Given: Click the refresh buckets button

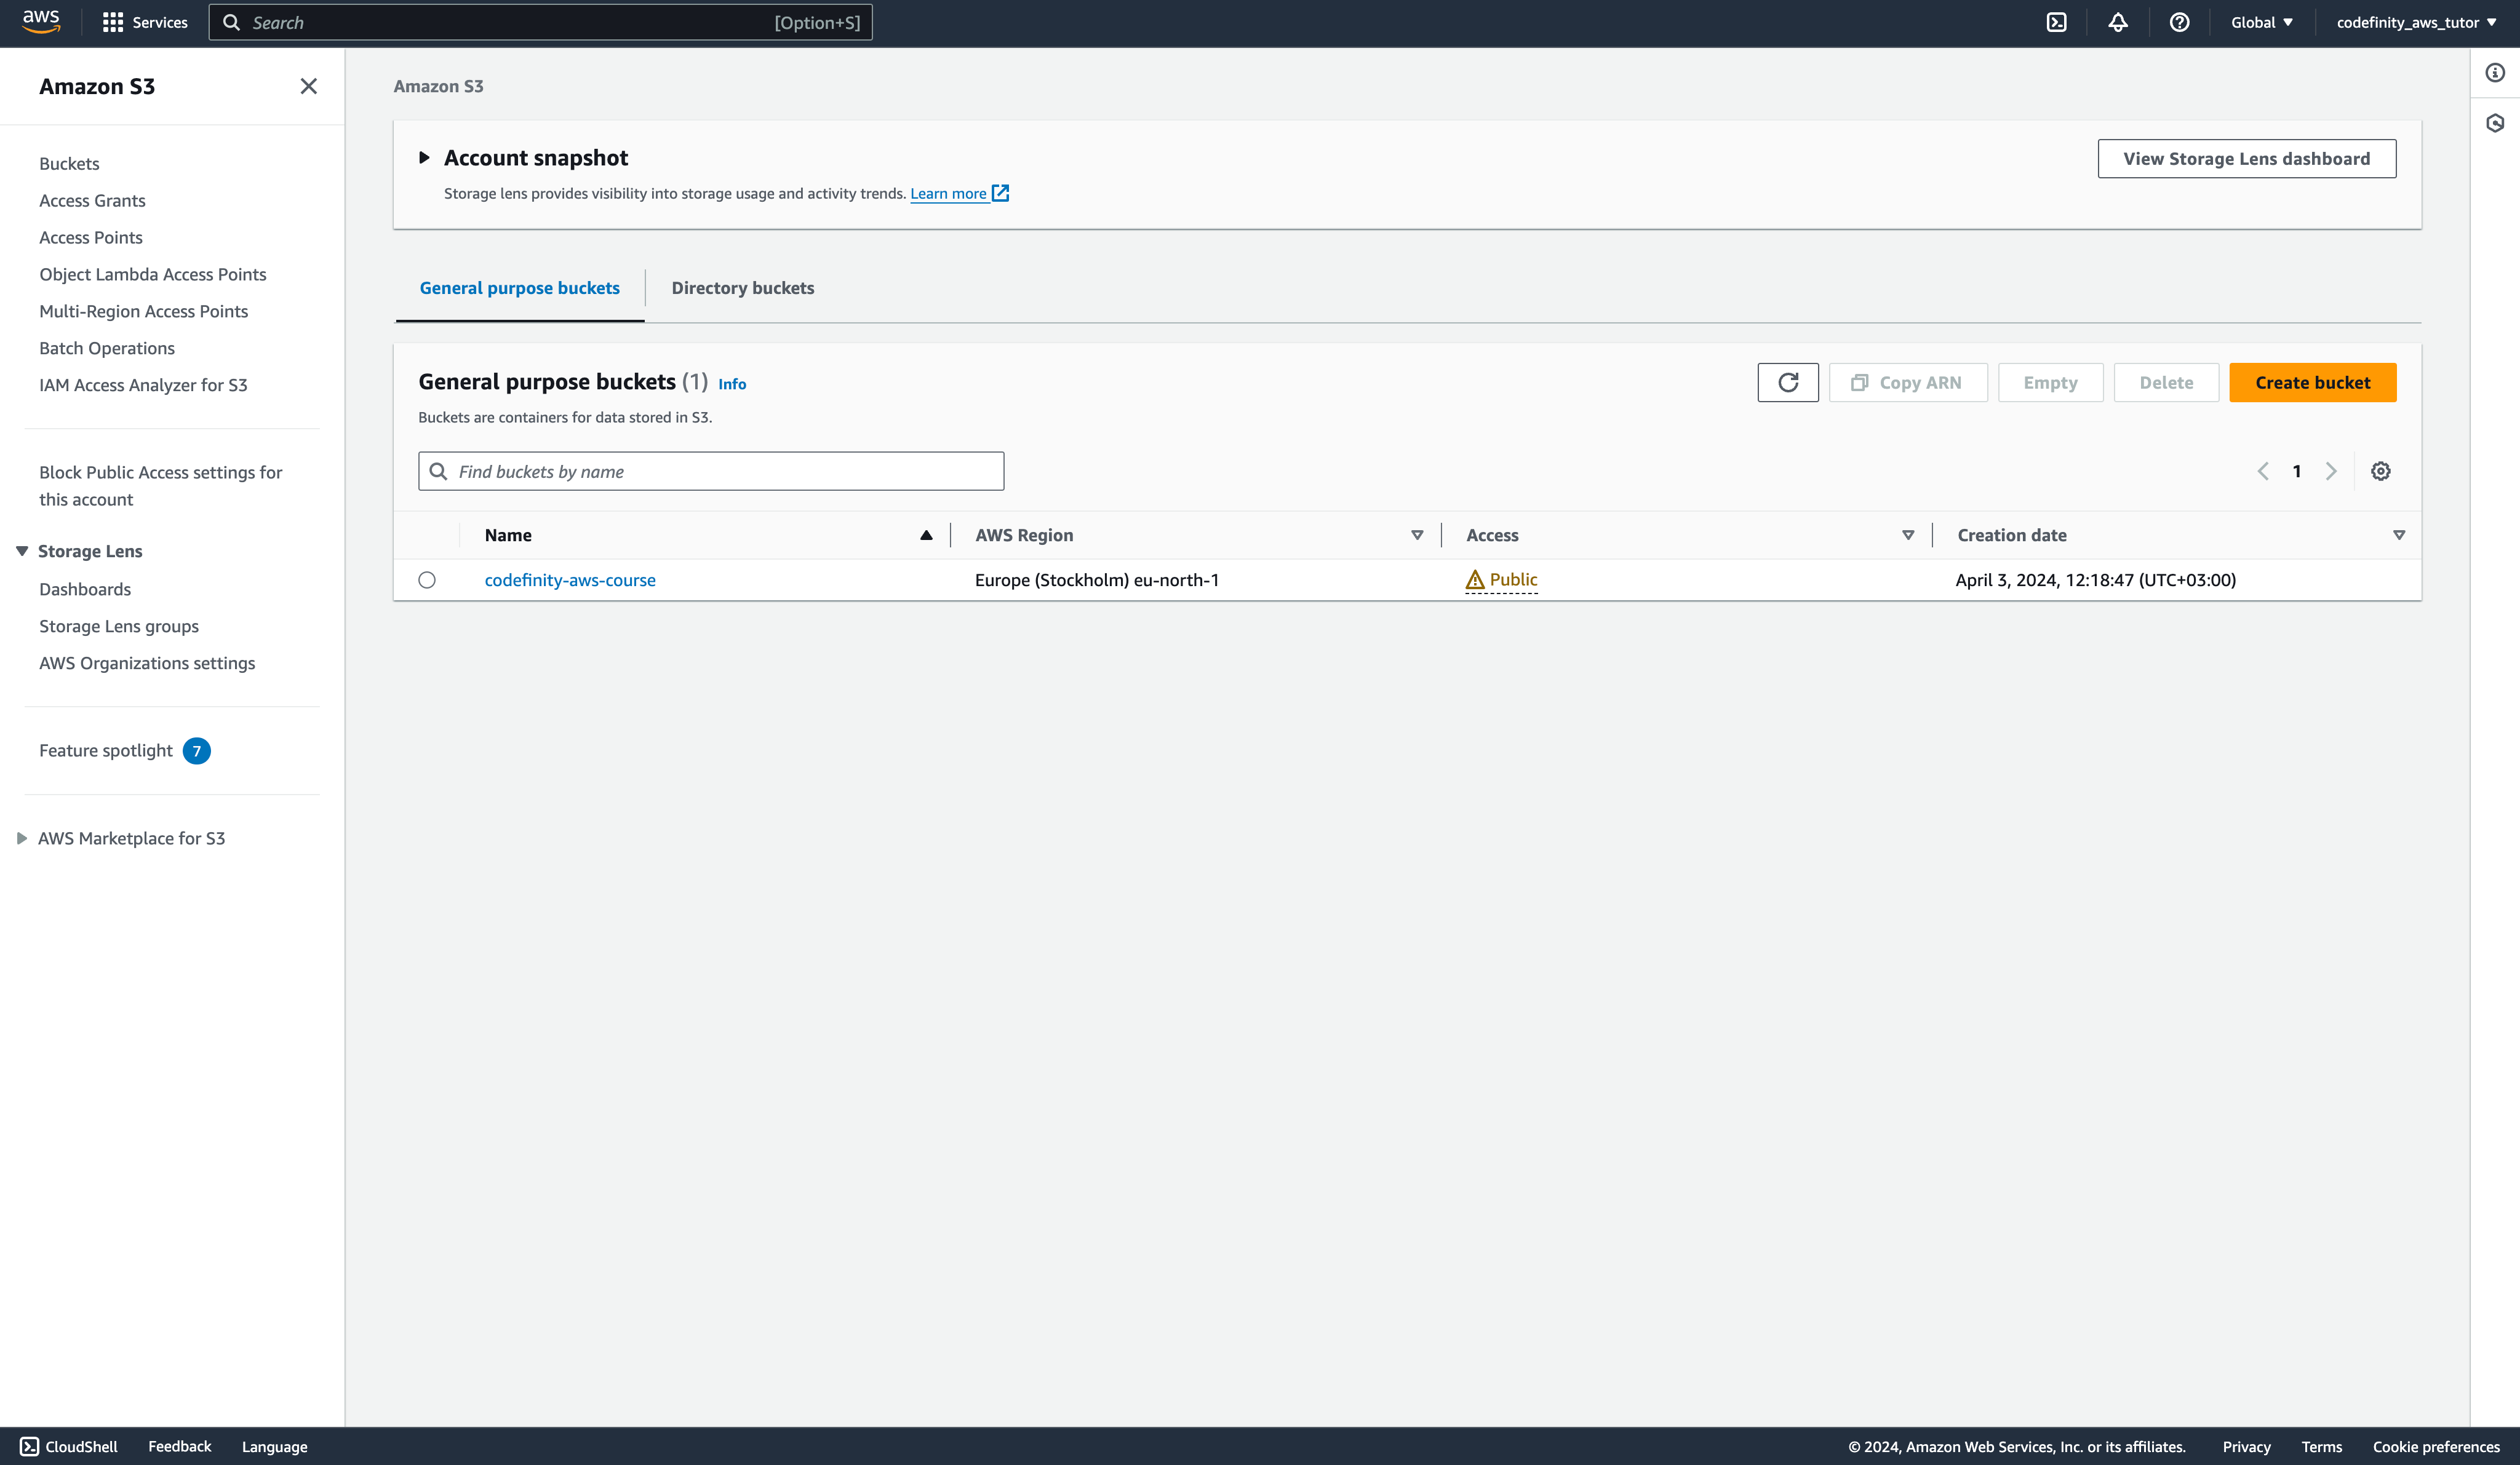Looking at the screenshot, I should point(1787,383).
